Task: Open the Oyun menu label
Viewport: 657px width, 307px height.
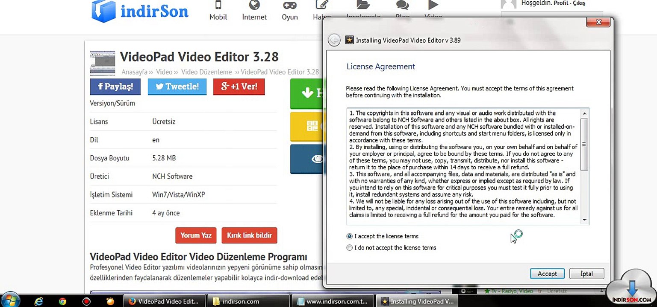Action: [290, 17]
